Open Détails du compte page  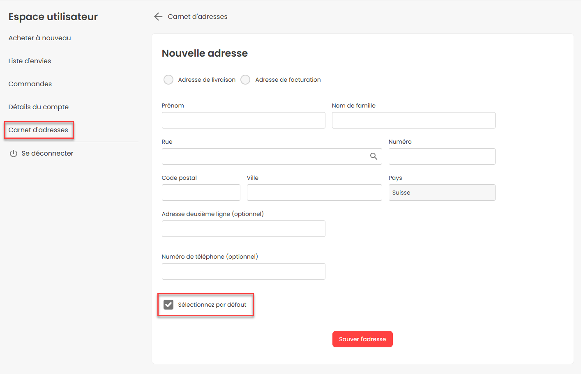(x=39, y=107)
